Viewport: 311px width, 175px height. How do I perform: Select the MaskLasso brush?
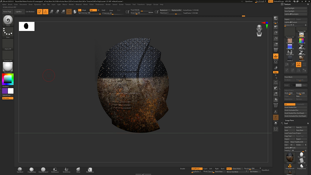point(90,170)
